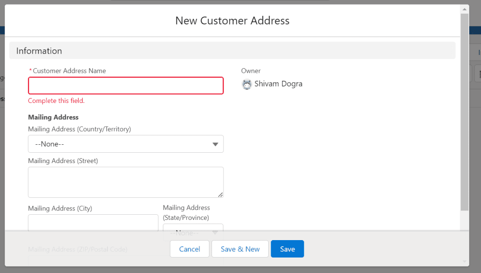Focus the Customer Address Name field
Viewport: 481px width, 273px height.
[x=125, y=86]
